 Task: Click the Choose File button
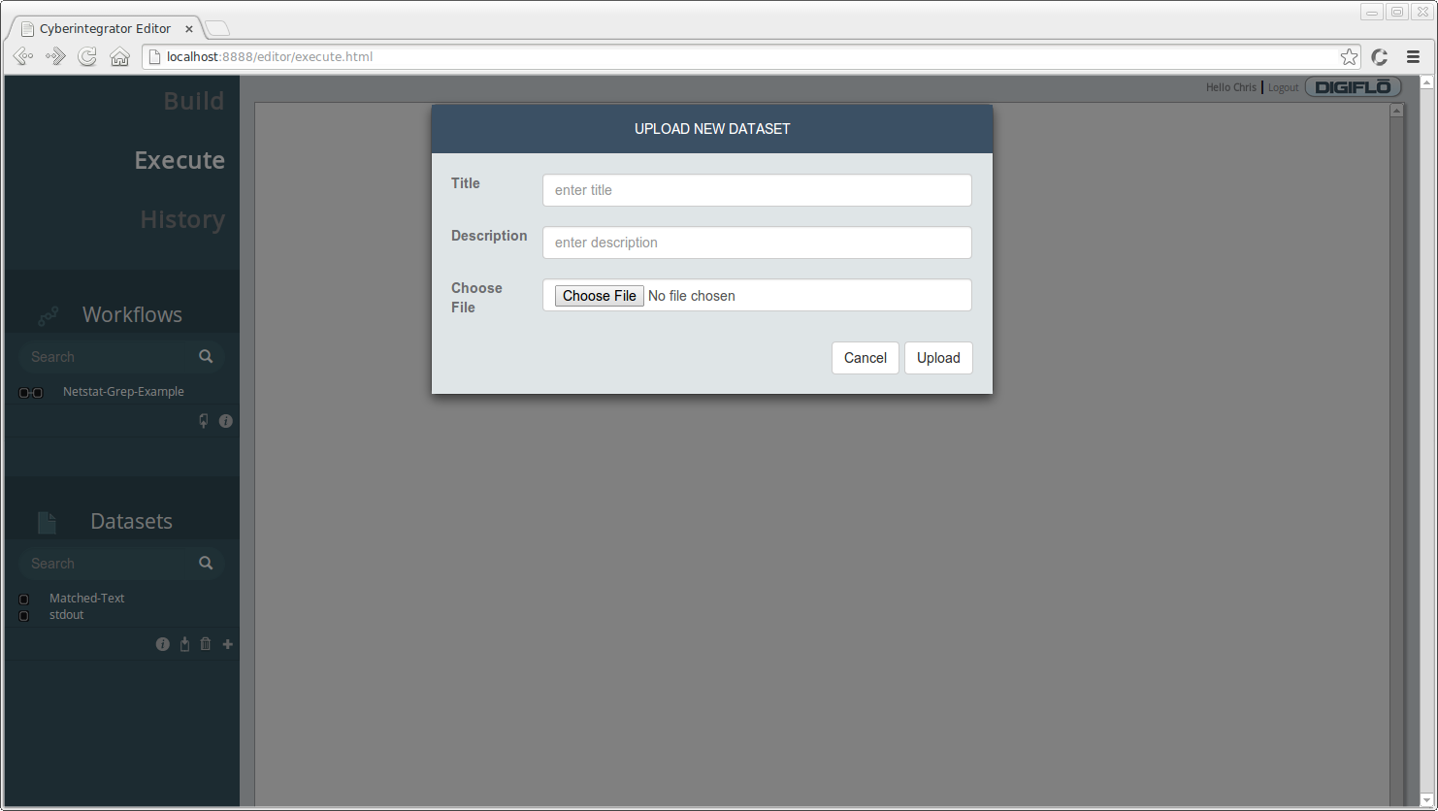coord(599,296)
